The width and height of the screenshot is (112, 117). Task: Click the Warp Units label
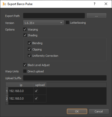tap(12, 71)
